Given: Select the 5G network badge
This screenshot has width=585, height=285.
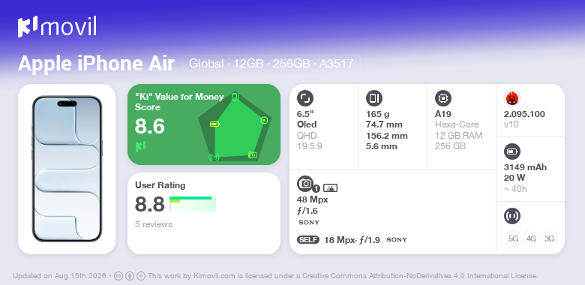Looking at the screenshot, I should [513, 238].
